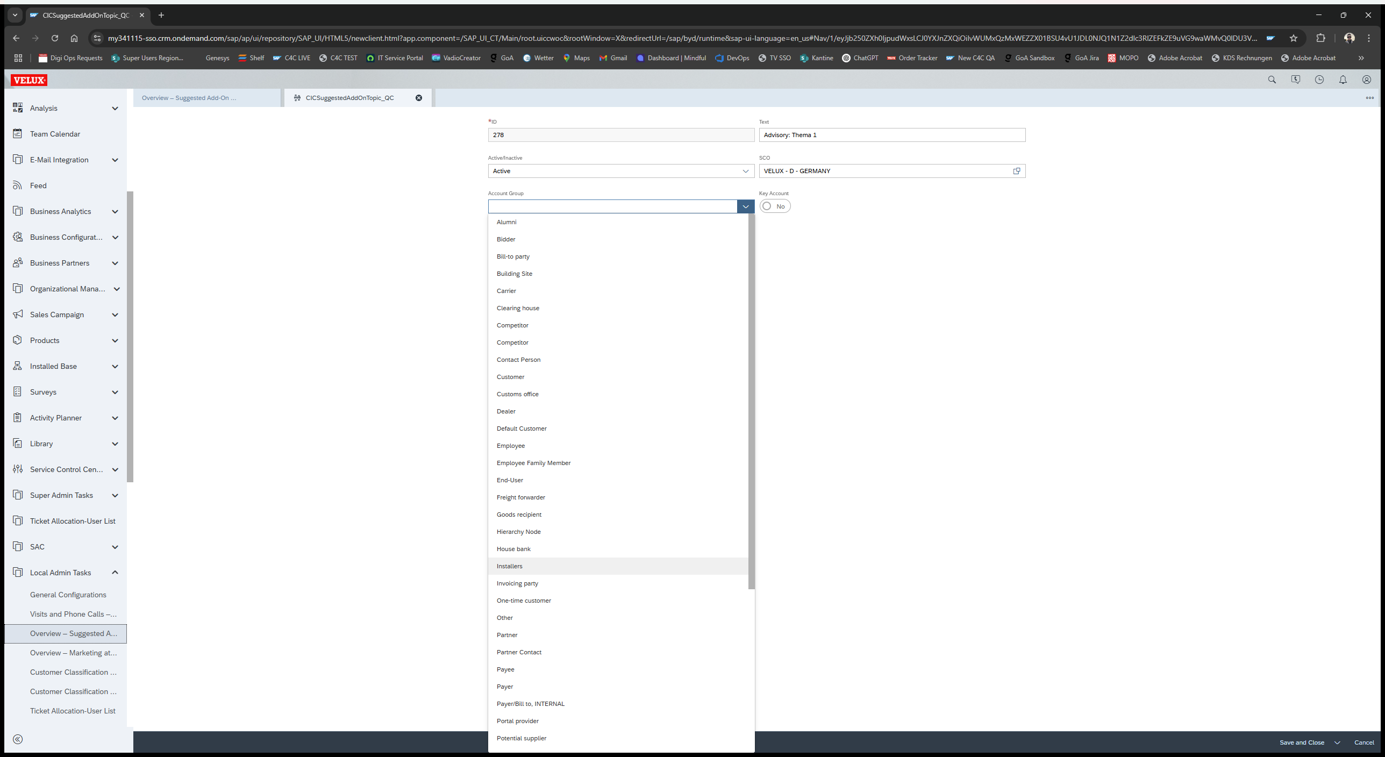The width and height of the screenshot is (1385, 757).
Task: Select Potential supplier from the Account Group list
Action: click(x=618, y=738)
